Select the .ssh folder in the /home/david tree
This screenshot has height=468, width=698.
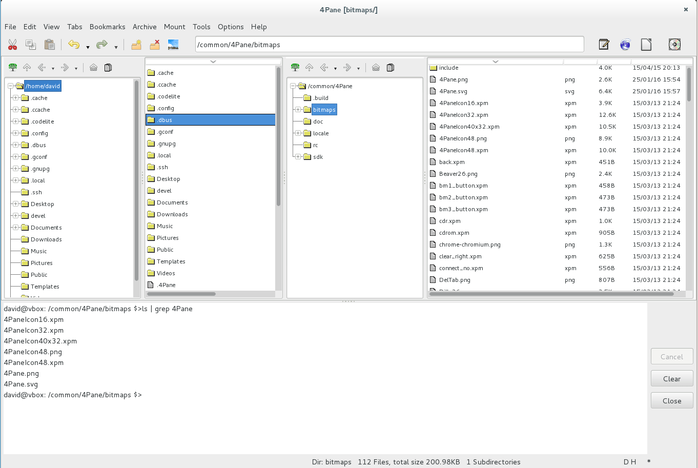(36, 192)
